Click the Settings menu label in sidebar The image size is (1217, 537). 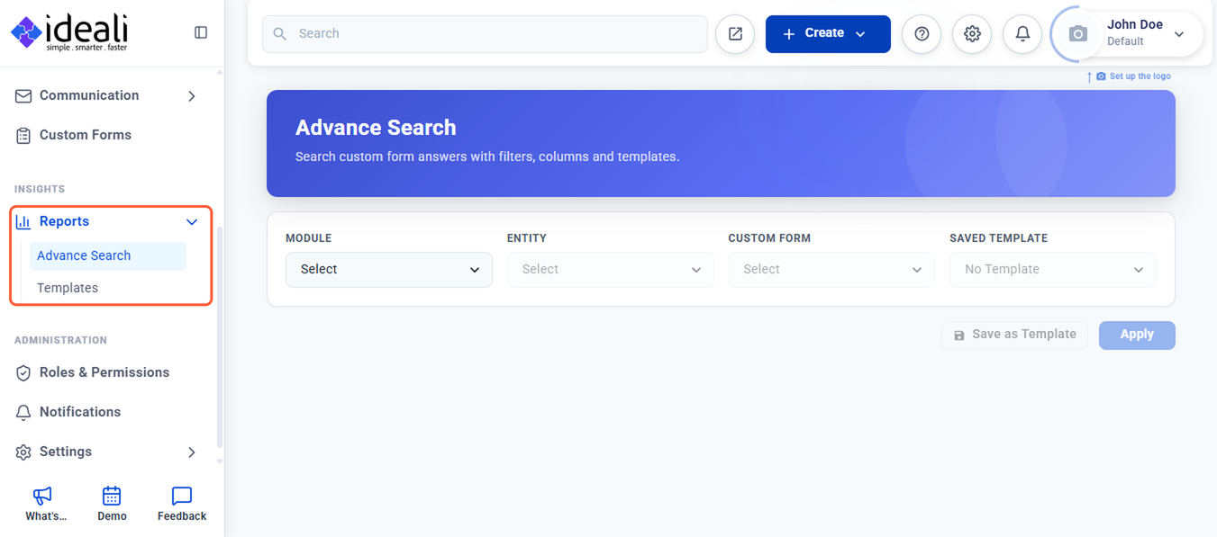click(x=66, y=452)
